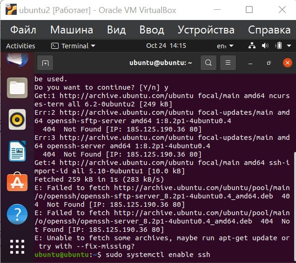The width and height of the screenshot is (296, 263).
Task: Click the ubuntu@ubuntu green prompt
Action: coord(61,255)
